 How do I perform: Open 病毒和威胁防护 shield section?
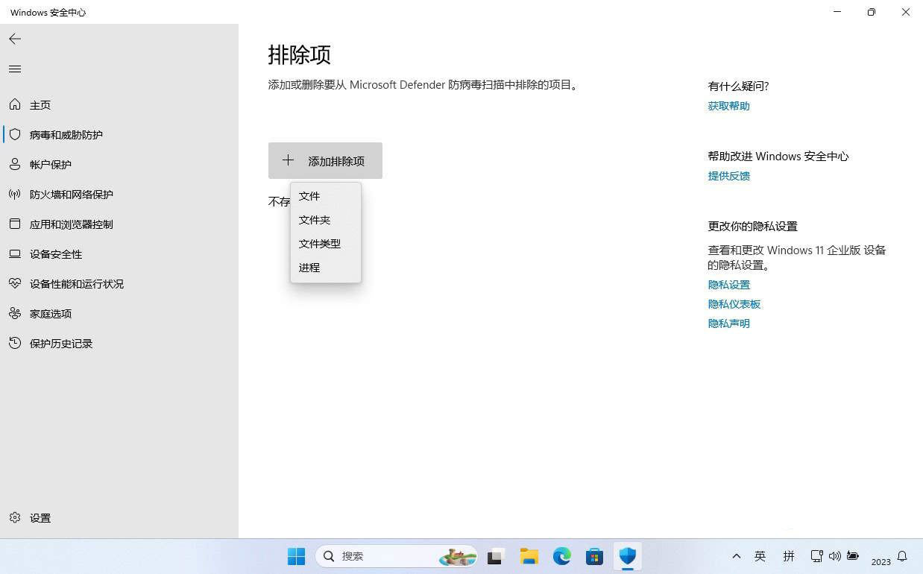66,135
